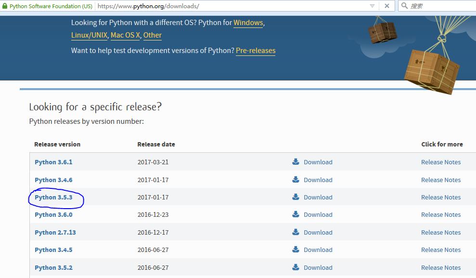Open the Python 2.7.13 release link
Image resolution: width=476 pixels, height=278 pixels.
(55, 232)
